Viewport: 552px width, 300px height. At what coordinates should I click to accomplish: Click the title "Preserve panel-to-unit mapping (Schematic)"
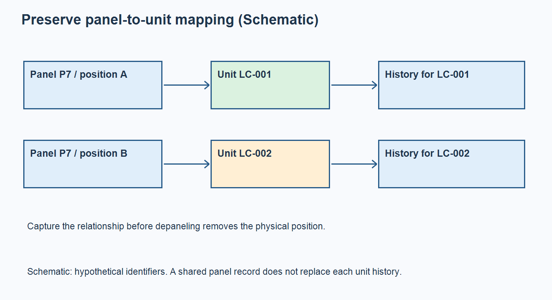coord(170,19)
